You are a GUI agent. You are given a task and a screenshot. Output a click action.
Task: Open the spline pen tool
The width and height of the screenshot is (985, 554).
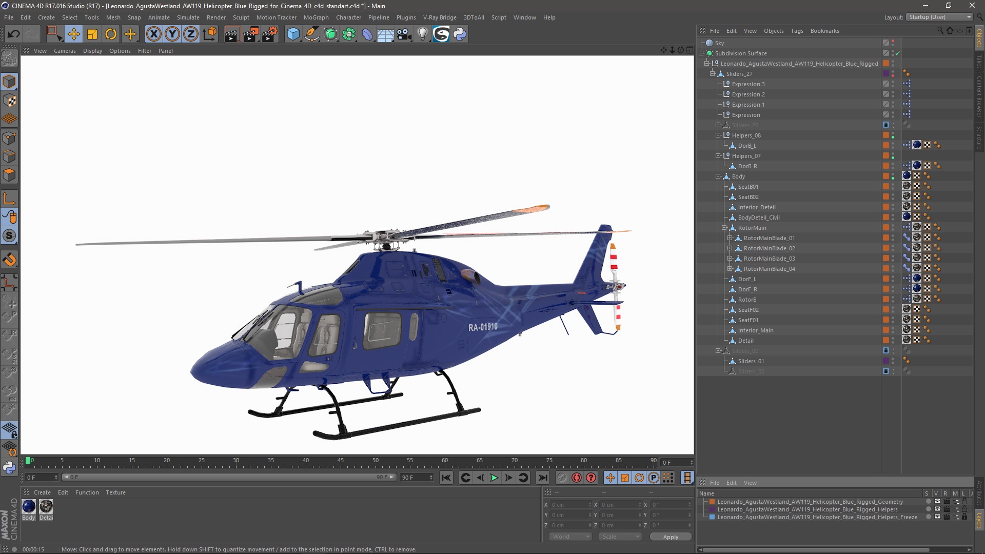(311, 34)
